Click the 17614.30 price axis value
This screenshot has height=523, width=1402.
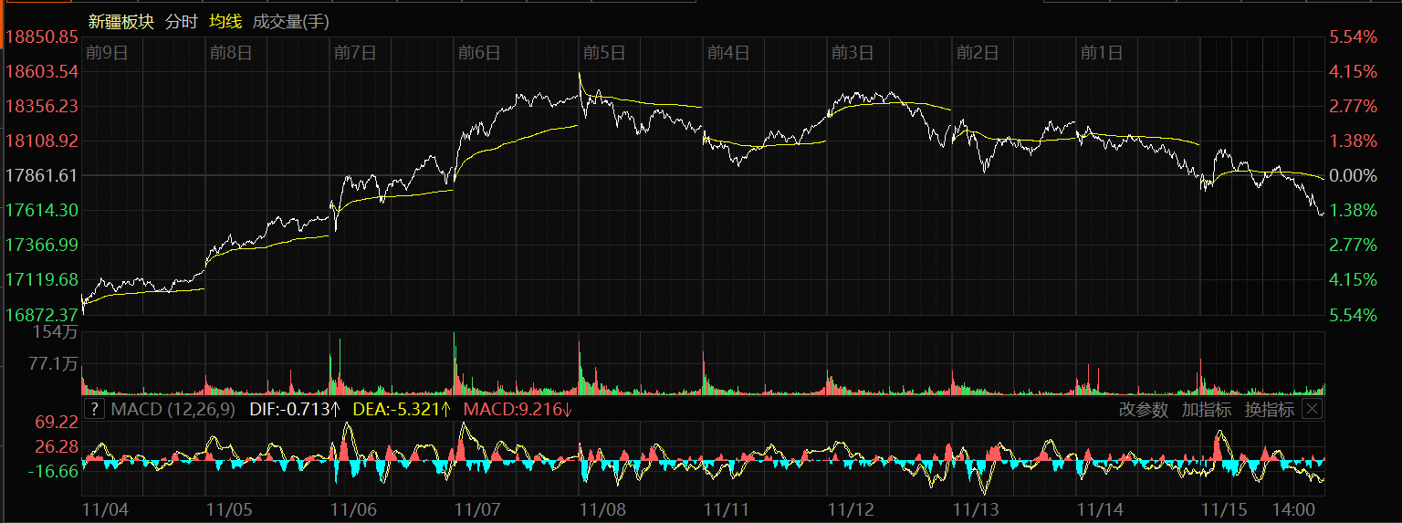coord(42,210)
